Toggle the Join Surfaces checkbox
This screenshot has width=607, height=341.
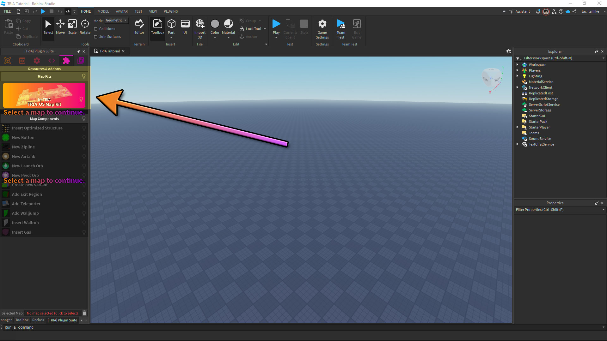[x=96, y=37]
